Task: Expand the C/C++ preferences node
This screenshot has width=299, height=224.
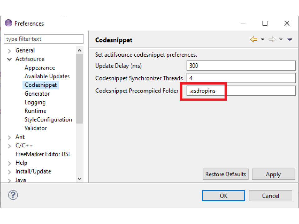Action: pyautogui.click(x=10, y=146)
